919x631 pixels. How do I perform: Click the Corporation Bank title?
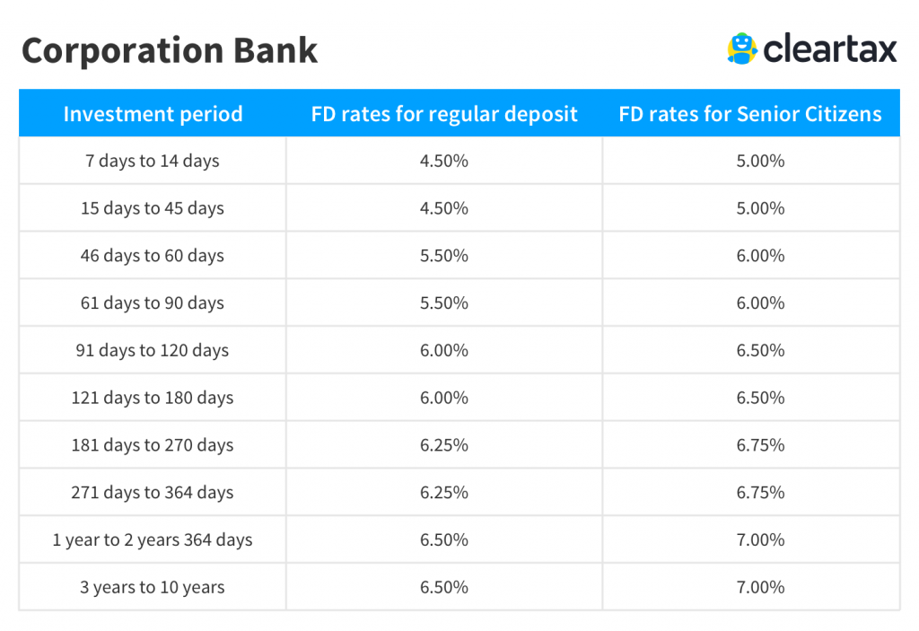tap(170, 50)
